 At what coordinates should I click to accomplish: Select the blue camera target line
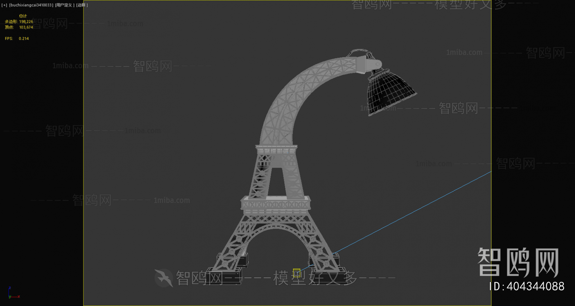pyautogui.click(x=413, y=212)
